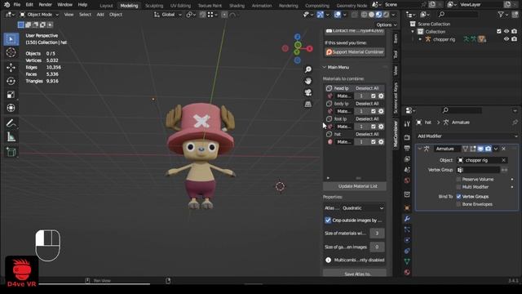Click the Vertex Group input field

(x=479, y=170)
